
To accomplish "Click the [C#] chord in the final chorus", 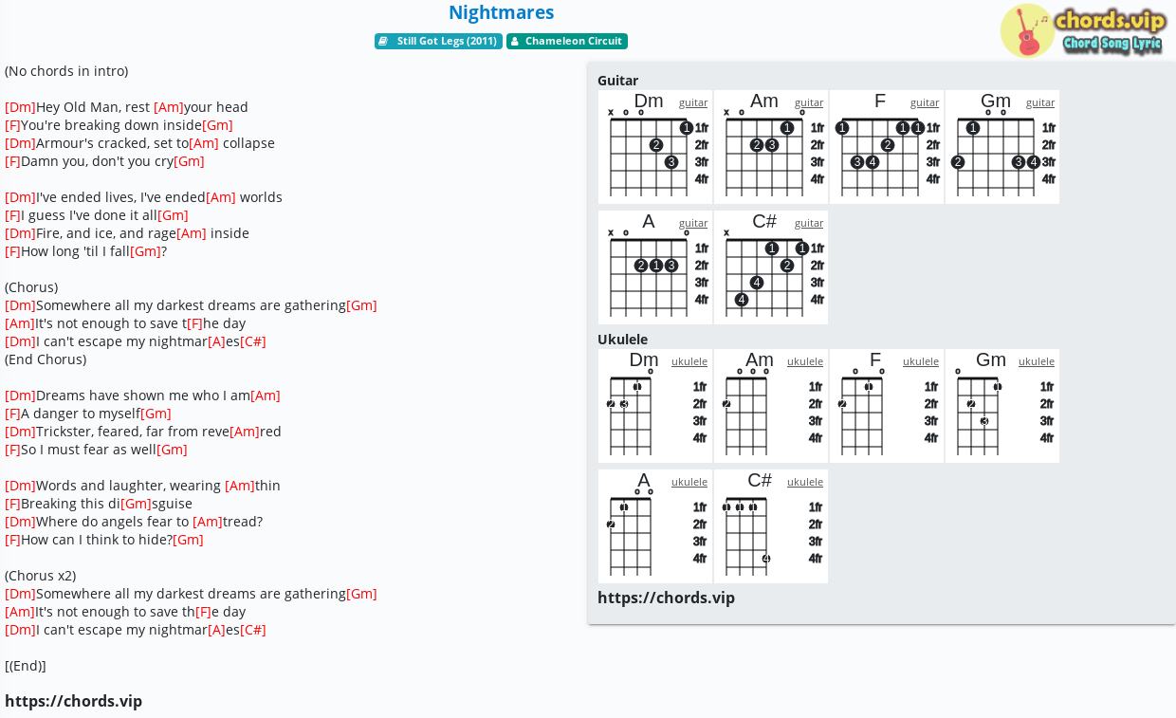I will [x=253, y=630].
